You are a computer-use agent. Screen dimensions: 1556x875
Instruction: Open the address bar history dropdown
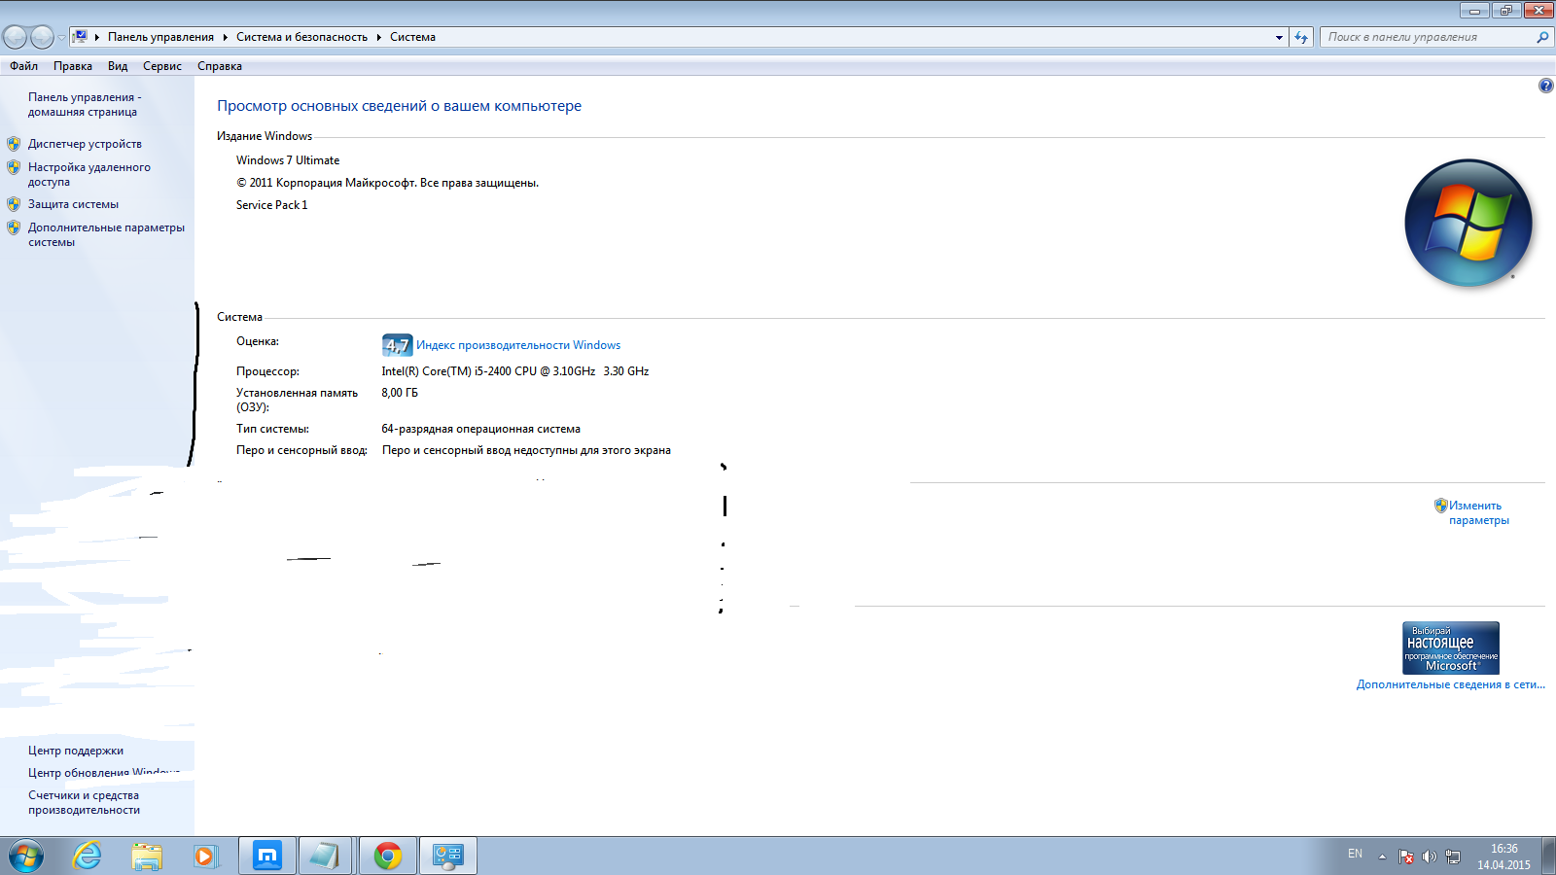tap(1279, 37)
